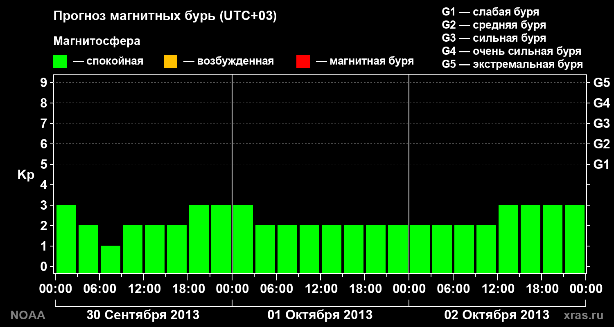The width and height of the screenshot is (614, 327).
Task: Click 'G4 — очень сильная буря' legend line
Action: (512, 51)
